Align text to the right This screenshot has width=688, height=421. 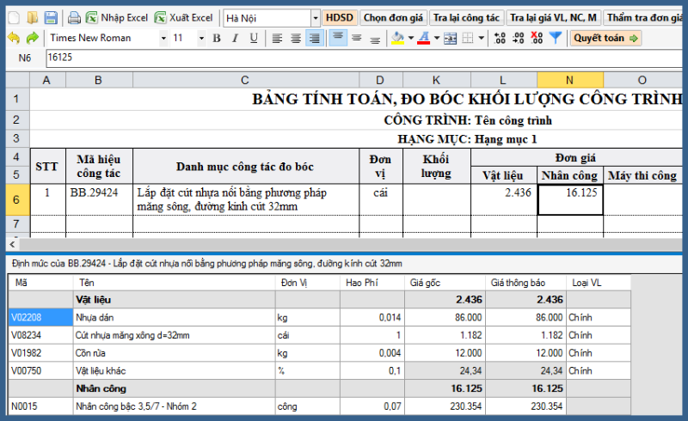click(315, 38)
